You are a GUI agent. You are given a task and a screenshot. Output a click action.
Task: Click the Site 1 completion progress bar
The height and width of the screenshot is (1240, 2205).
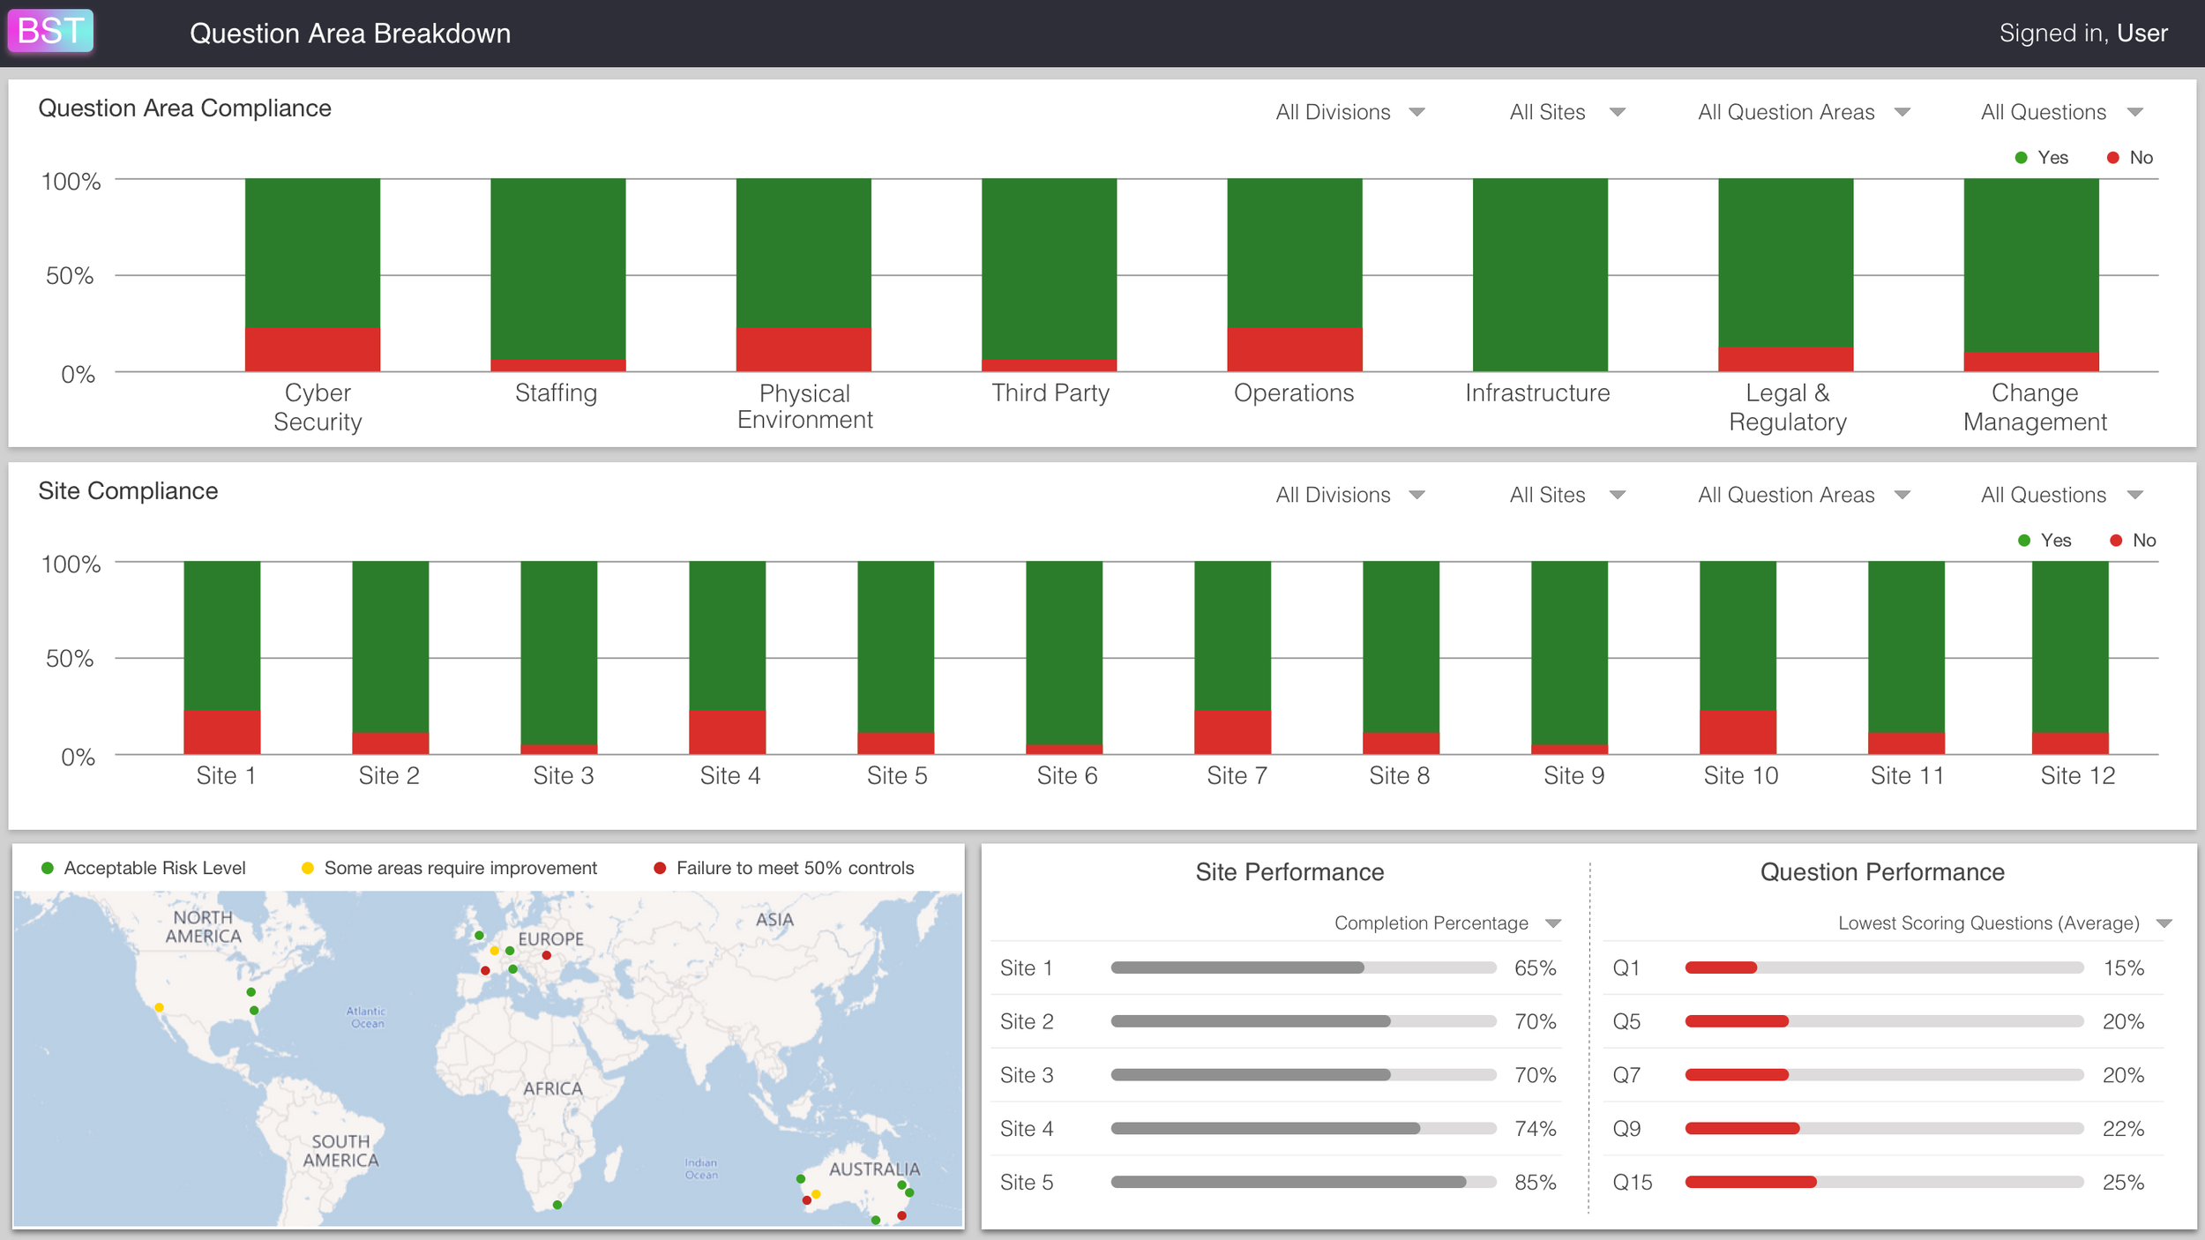(1279, 967)
